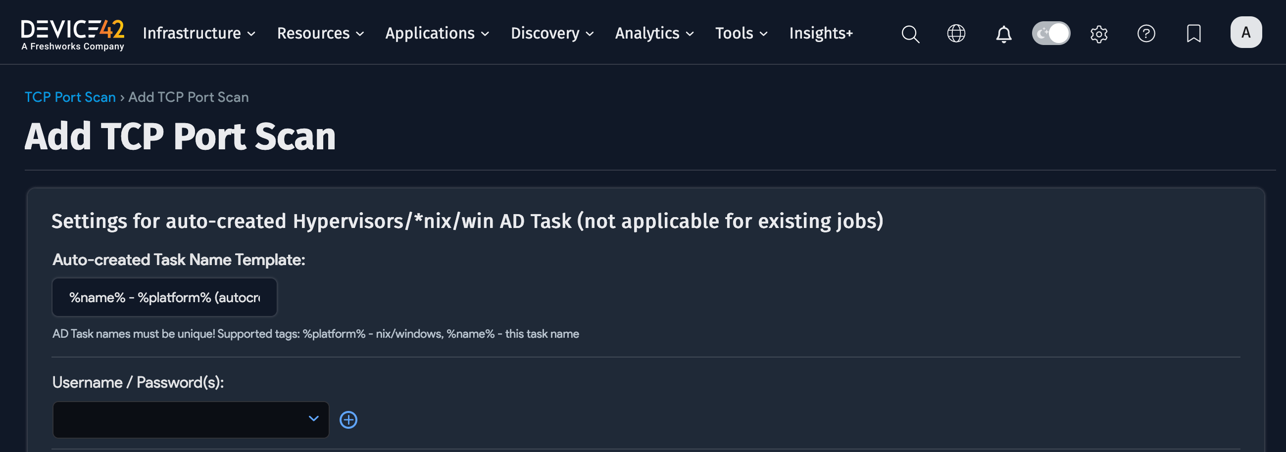Viewport: 1286px width, 452px height.
Task: Click the language globe icon
Action: pos(955,34)
